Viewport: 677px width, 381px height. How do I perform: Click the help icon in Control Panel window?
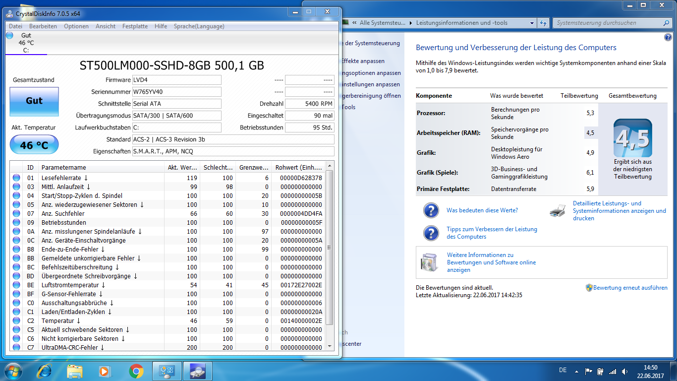point(668,38)
